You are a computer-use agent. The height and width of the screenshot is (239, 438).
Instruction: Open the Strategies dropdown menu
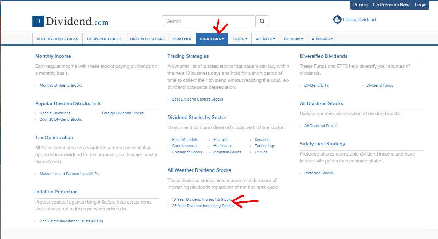click(212, 39)
